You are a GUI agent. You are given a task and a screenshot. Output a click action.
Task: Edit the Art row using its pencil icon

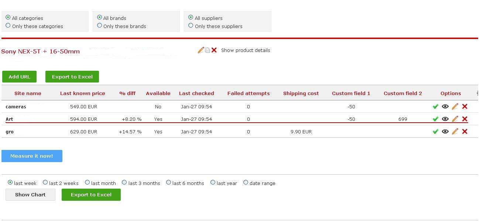pos(455,119)
